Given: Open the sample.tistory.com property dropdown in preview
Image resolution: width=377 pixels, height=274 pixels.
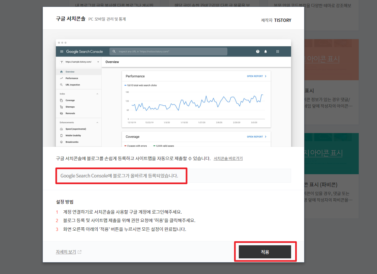Looking at the screenshot, I should pyautogui.click(x=80, y=62).
